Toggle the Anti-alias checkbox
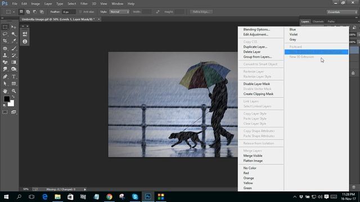 [80, 12]
